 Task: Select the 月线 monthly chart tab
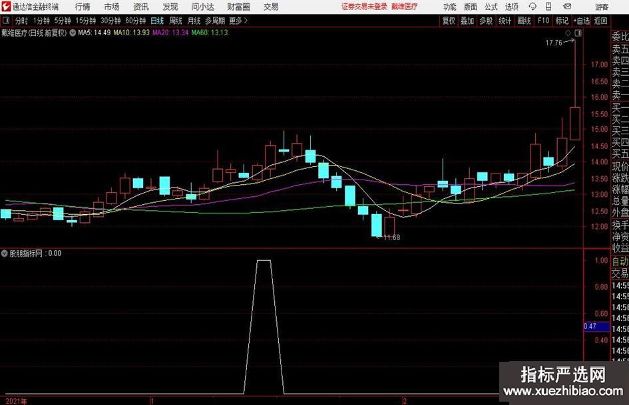click(x=194, y=21)
